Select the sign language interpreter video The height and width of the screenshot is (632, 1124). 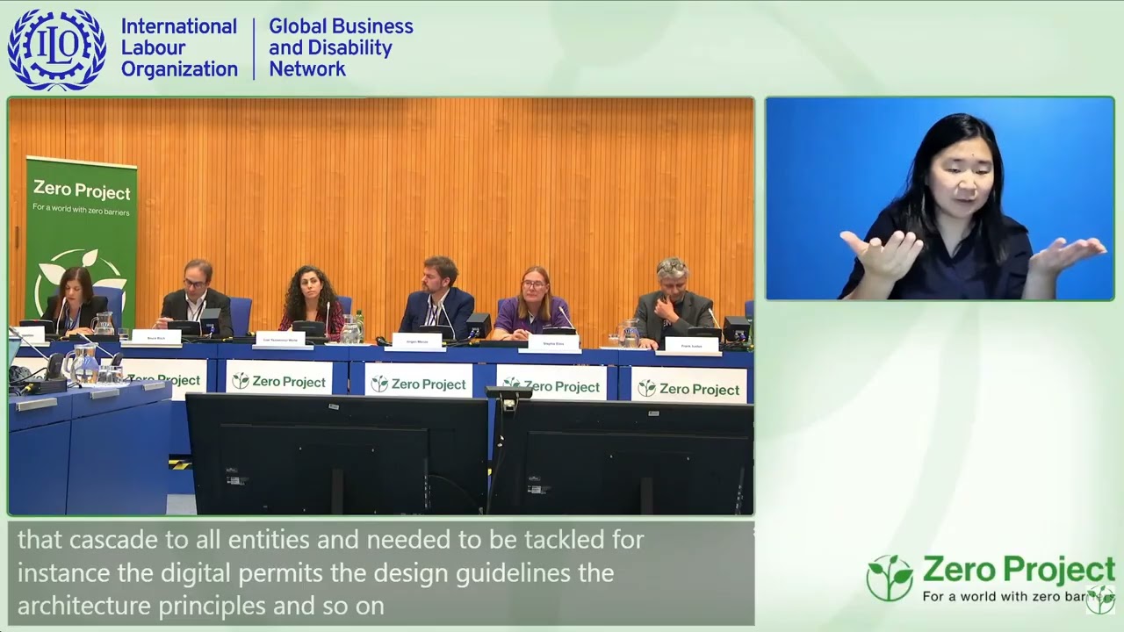click(x=940, y=198)
